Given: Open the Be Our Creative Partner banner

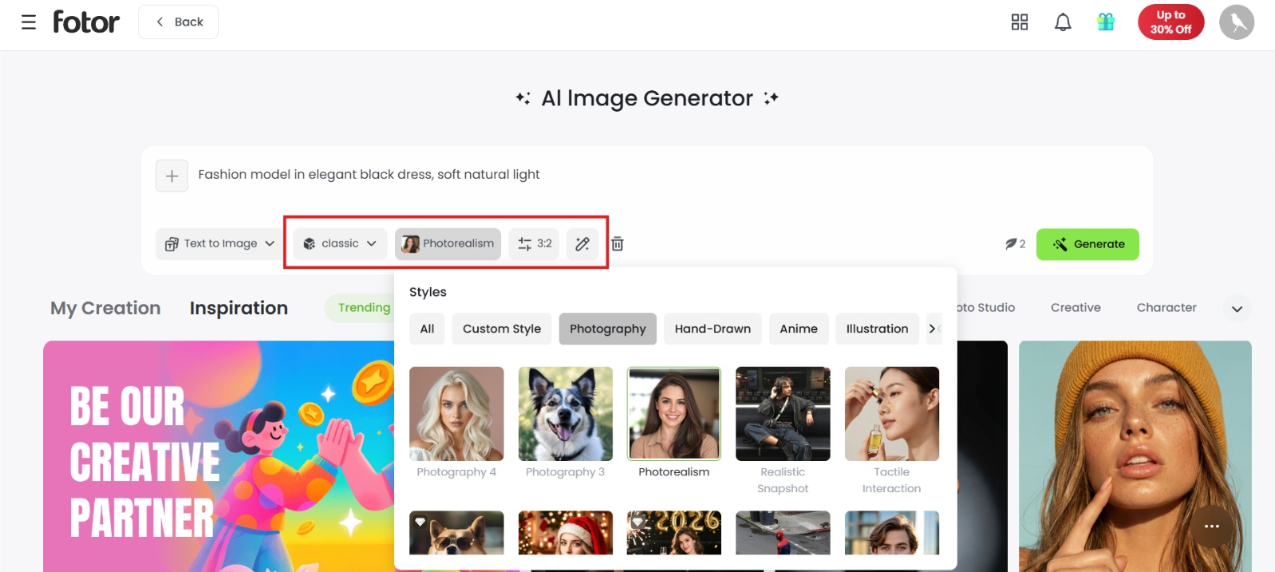Looking at the screenshot, I should (219, 456).
